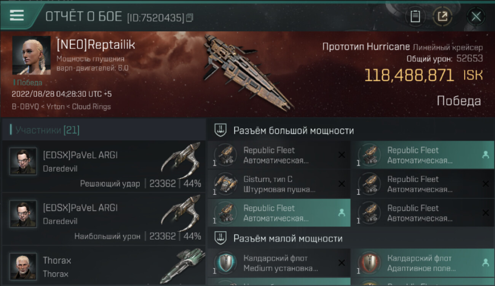The height and width of the screenshot is (286, 495).
Task: Select highlighted Republic Fleet module top right
Action: tap(423, 155)
